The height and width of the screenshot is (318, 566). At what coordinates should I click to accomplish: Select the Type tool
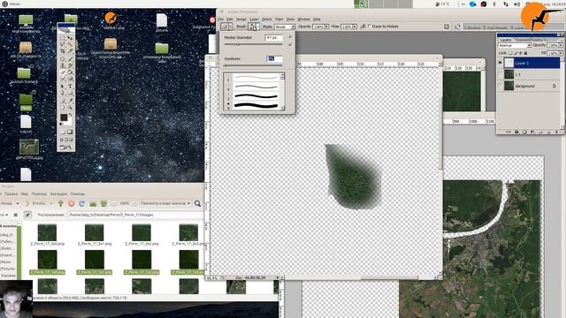[x=71, y=87]
